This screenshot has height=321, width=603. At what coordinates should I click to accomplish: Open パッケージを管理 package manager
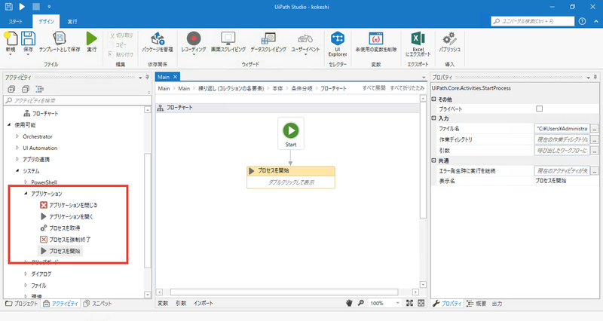tap(158, 41)
